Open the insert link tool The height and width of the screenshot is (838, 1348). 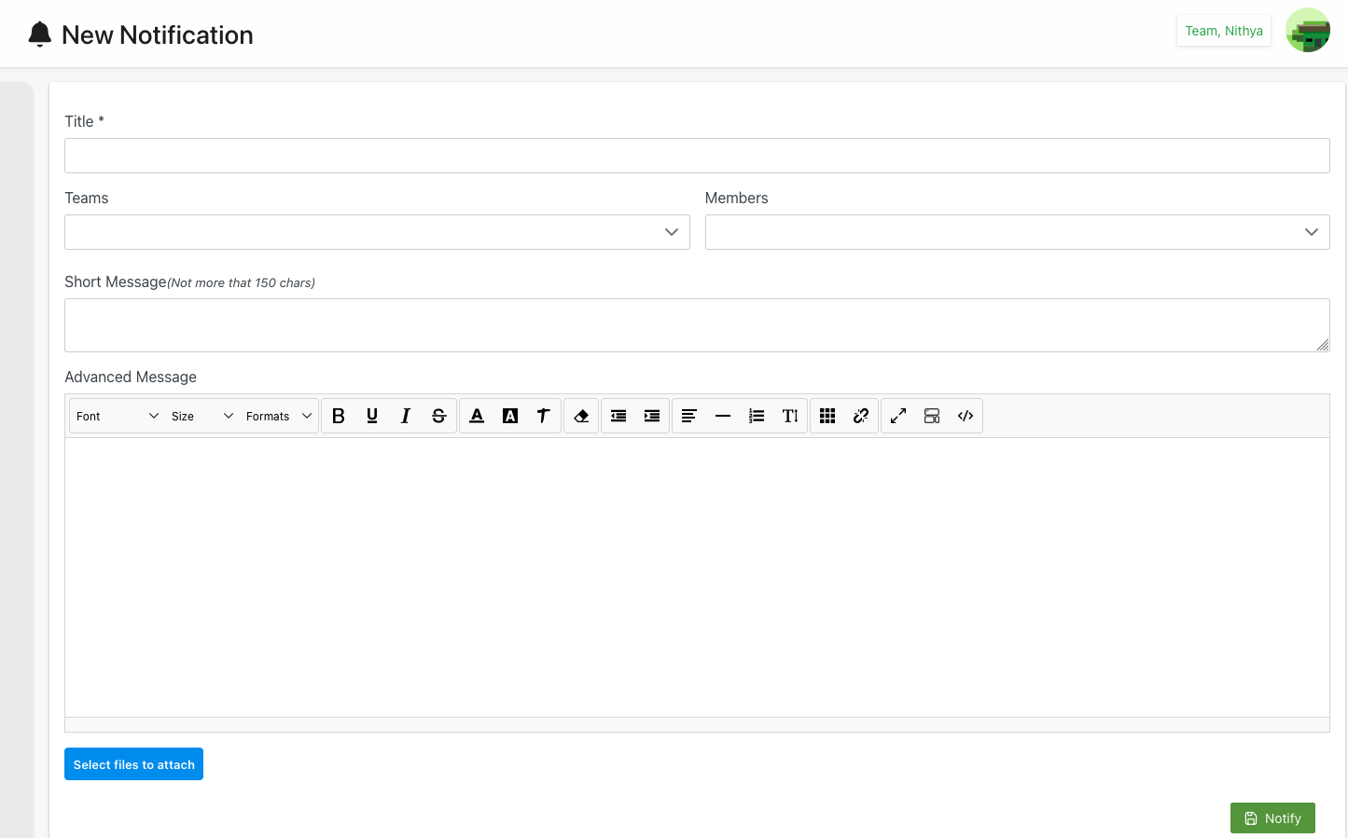(x=861, y=416)
